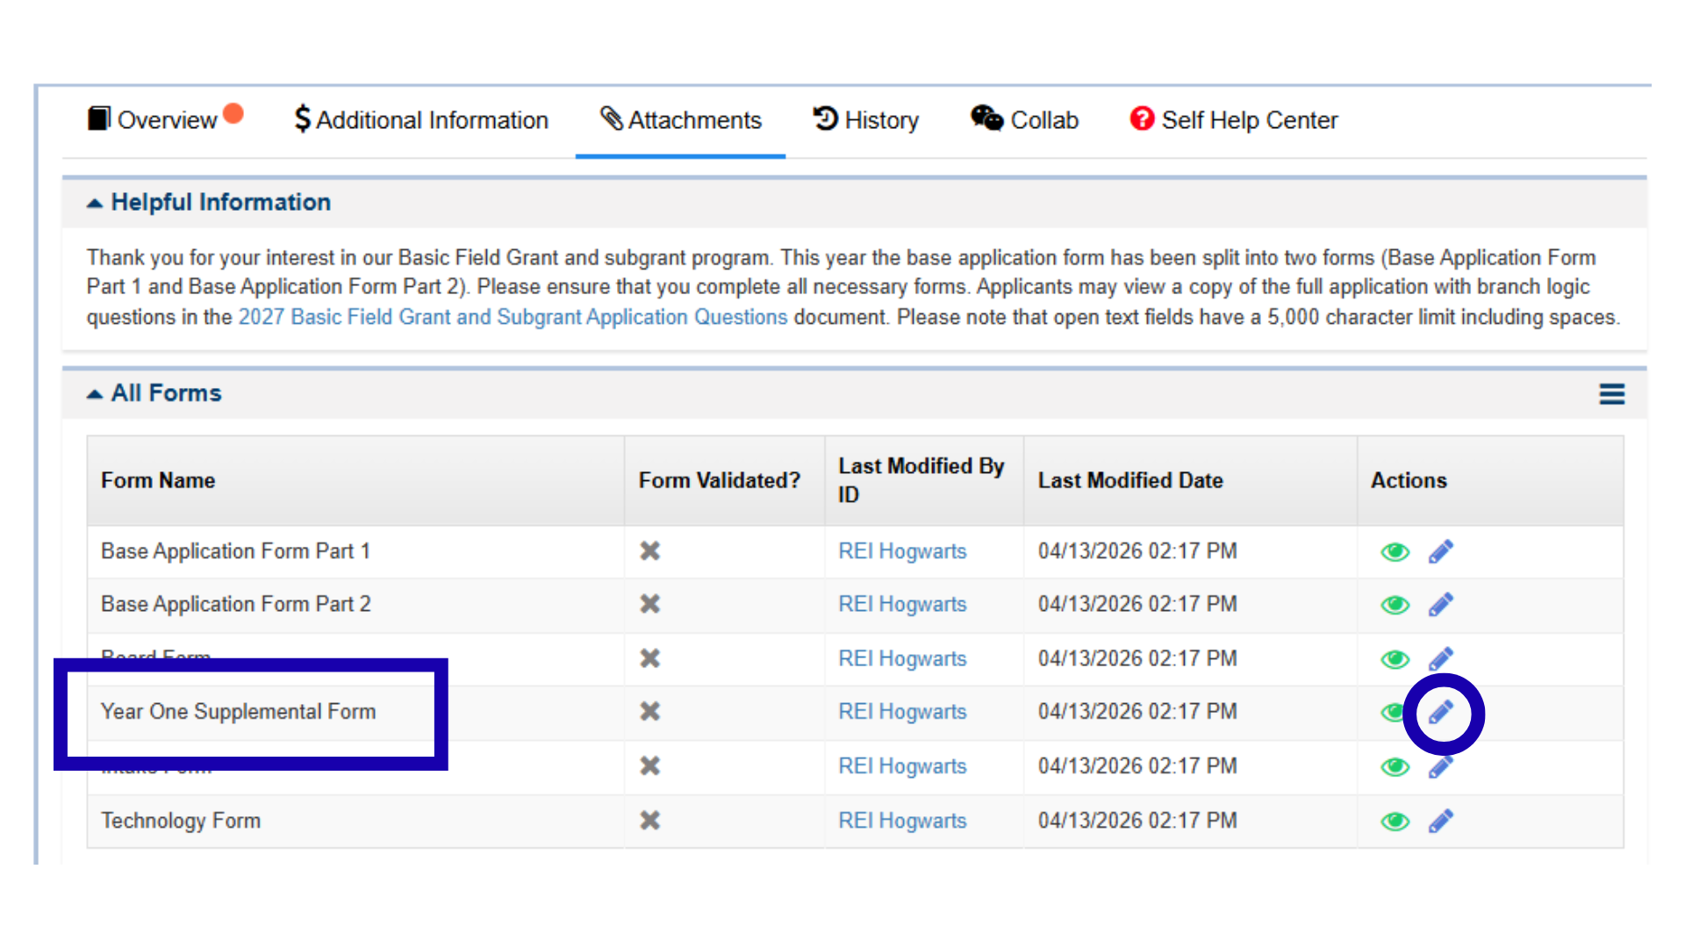Click the Last Modified Date column header
Viewport: 1685px width, 948px height.
coord(1129,480)
